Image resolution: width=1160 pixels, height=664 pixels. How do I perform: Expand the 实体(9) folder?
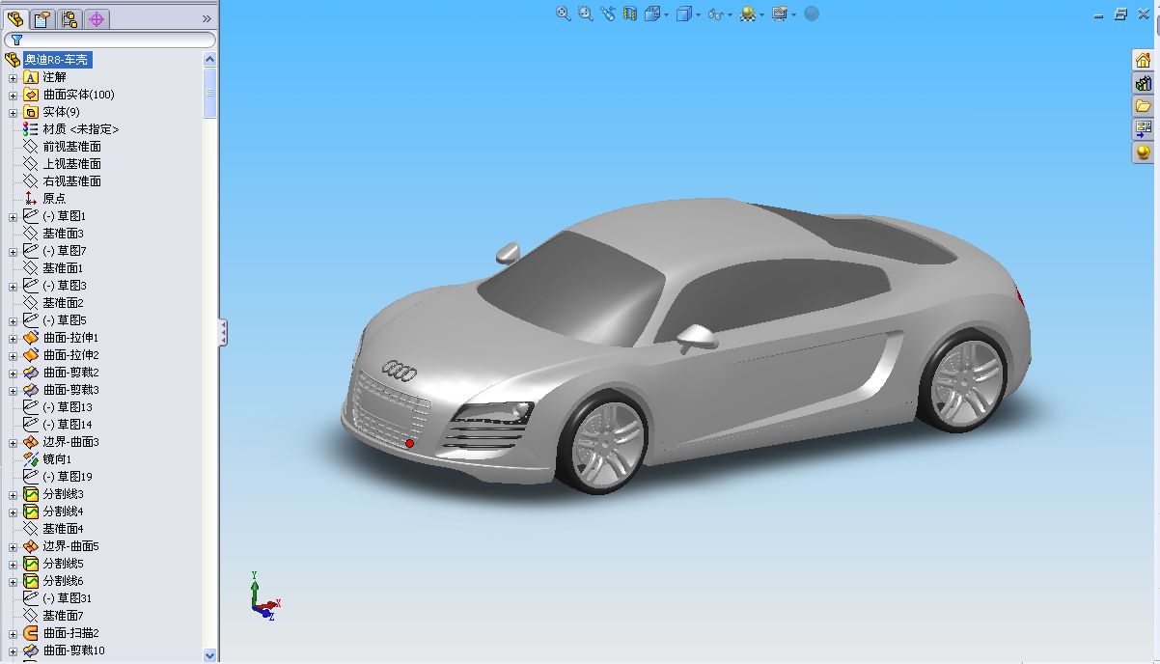point(13,112)
